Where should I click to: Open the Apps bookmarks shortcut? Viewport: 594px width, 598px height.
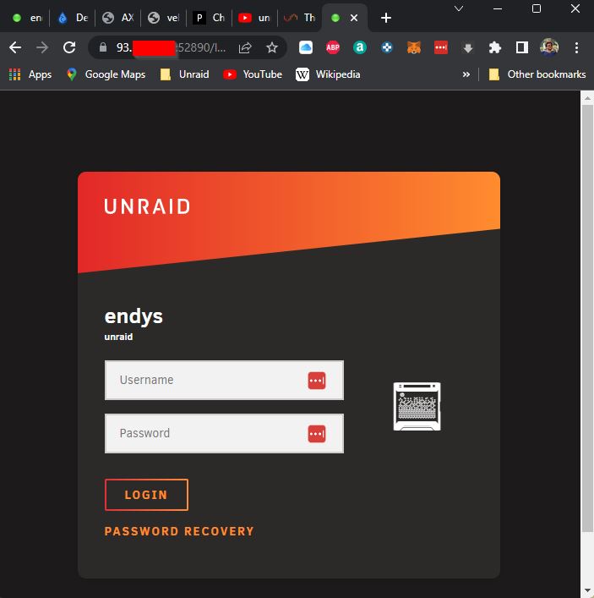pos(30,74)
